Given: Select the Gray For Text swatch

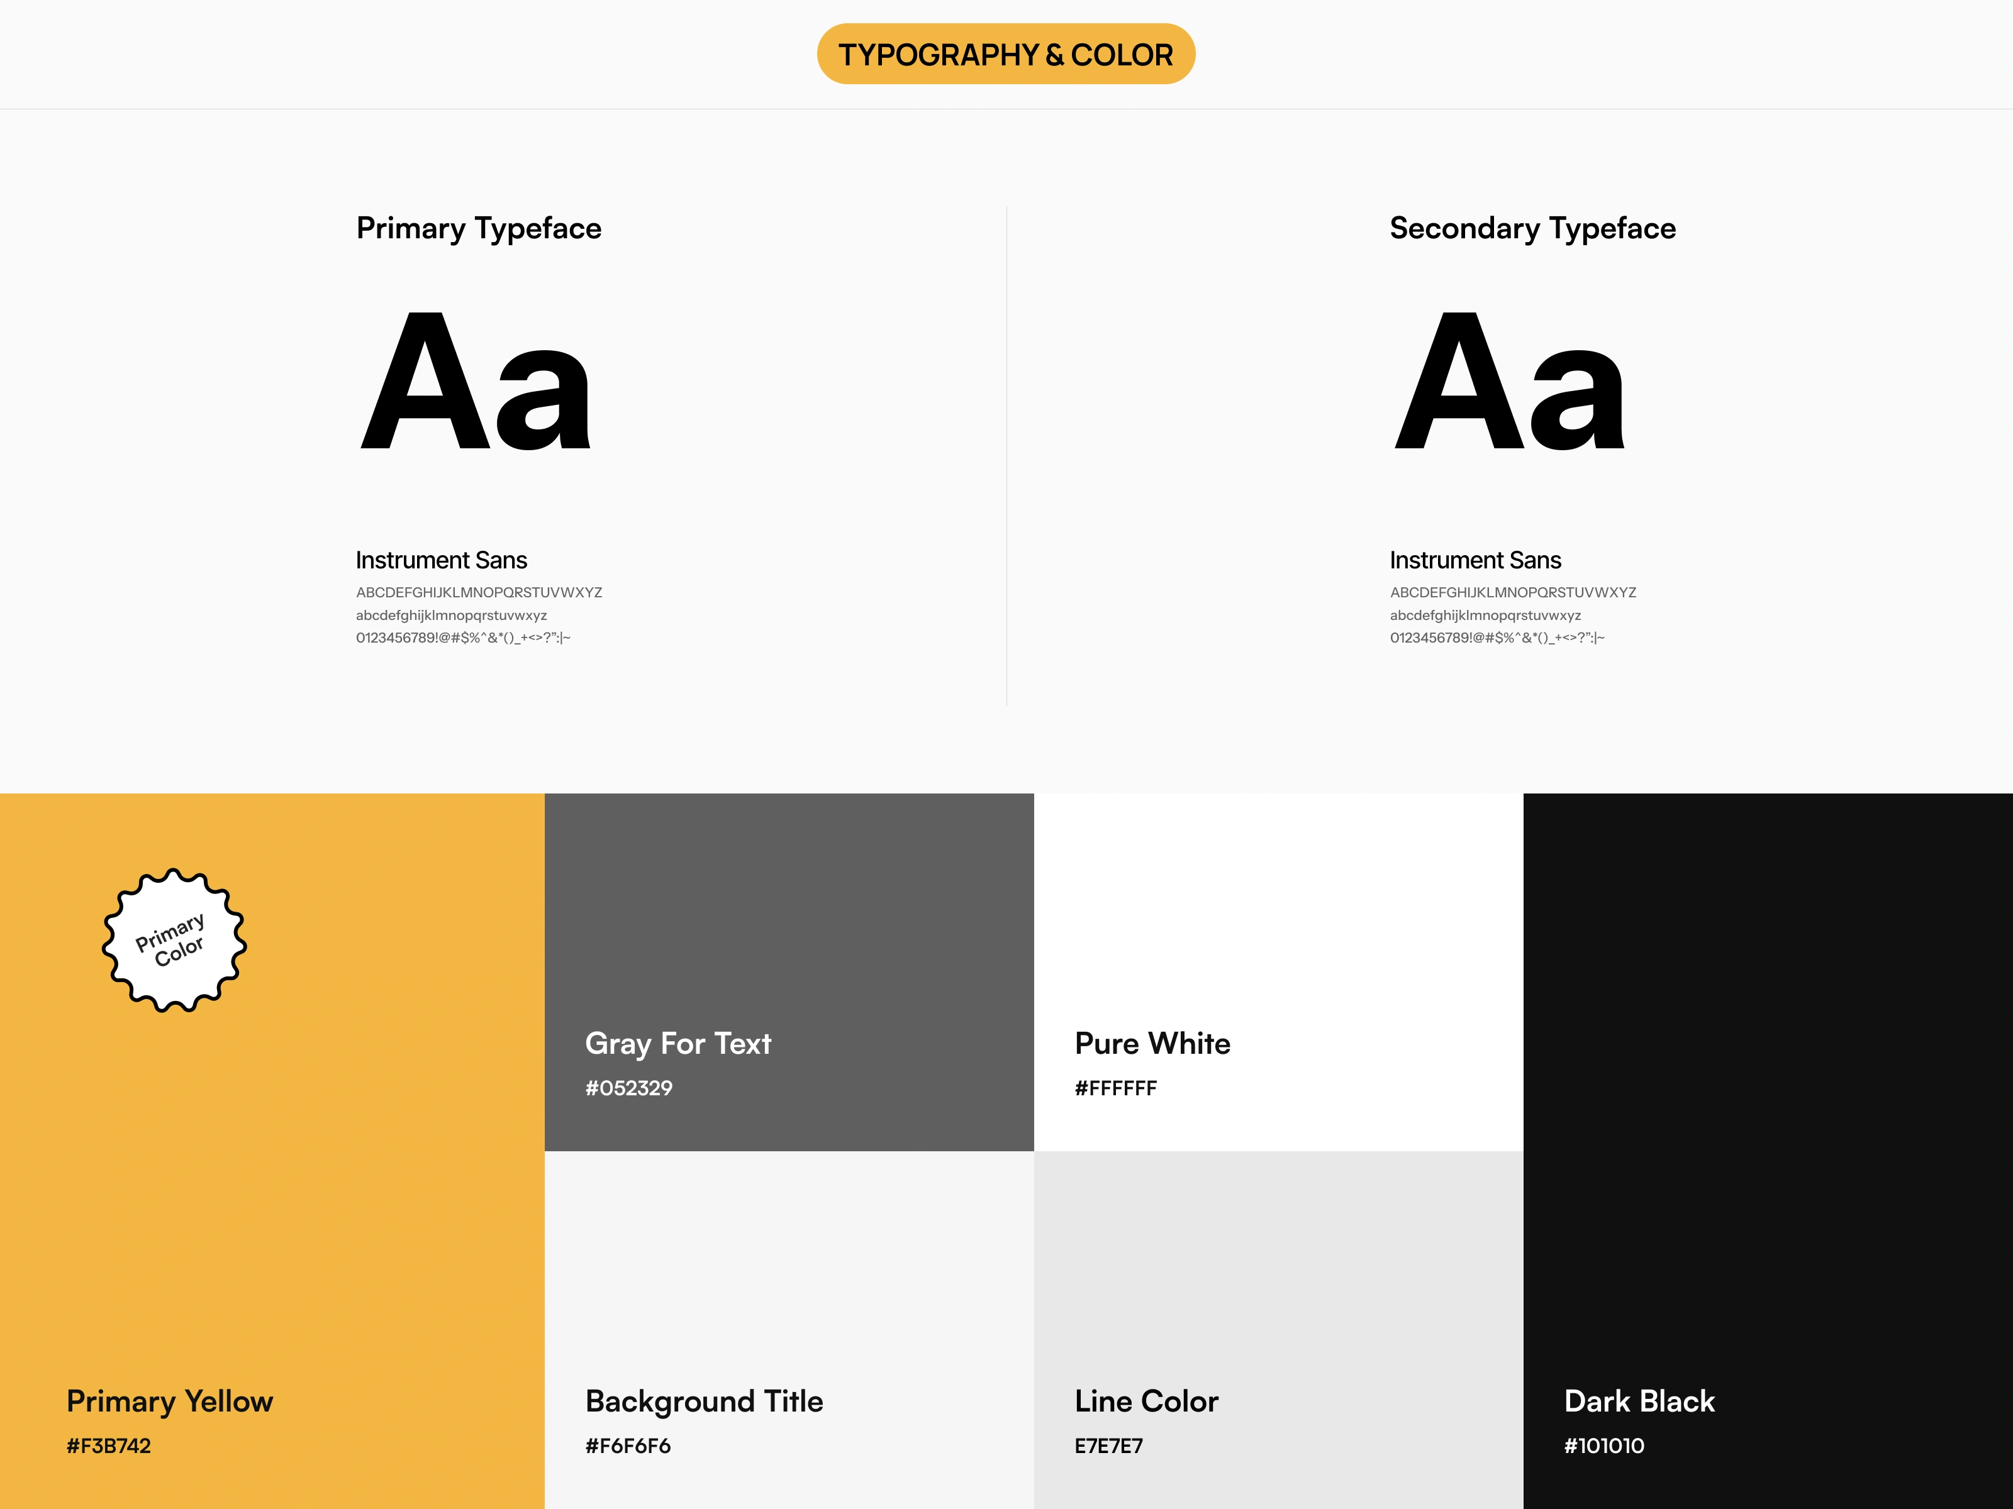Looking at the screenshot, I should tap(789, 971).
